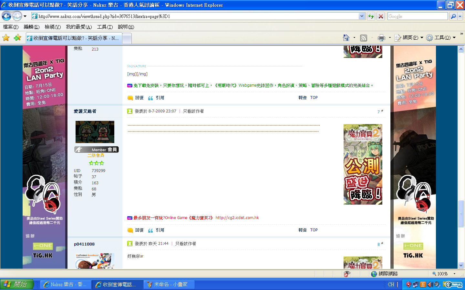Screen dimensions: 465x290
Task: Open the cg2.icdist.com.hk link
Action: [x=237, y=218]
